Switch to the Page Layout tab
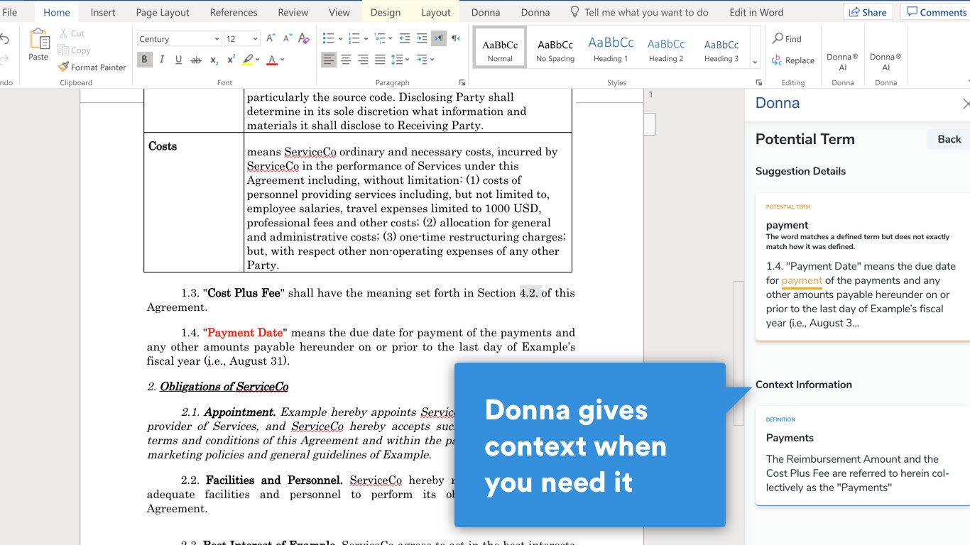The image size is (970, 545). (163, 12)
